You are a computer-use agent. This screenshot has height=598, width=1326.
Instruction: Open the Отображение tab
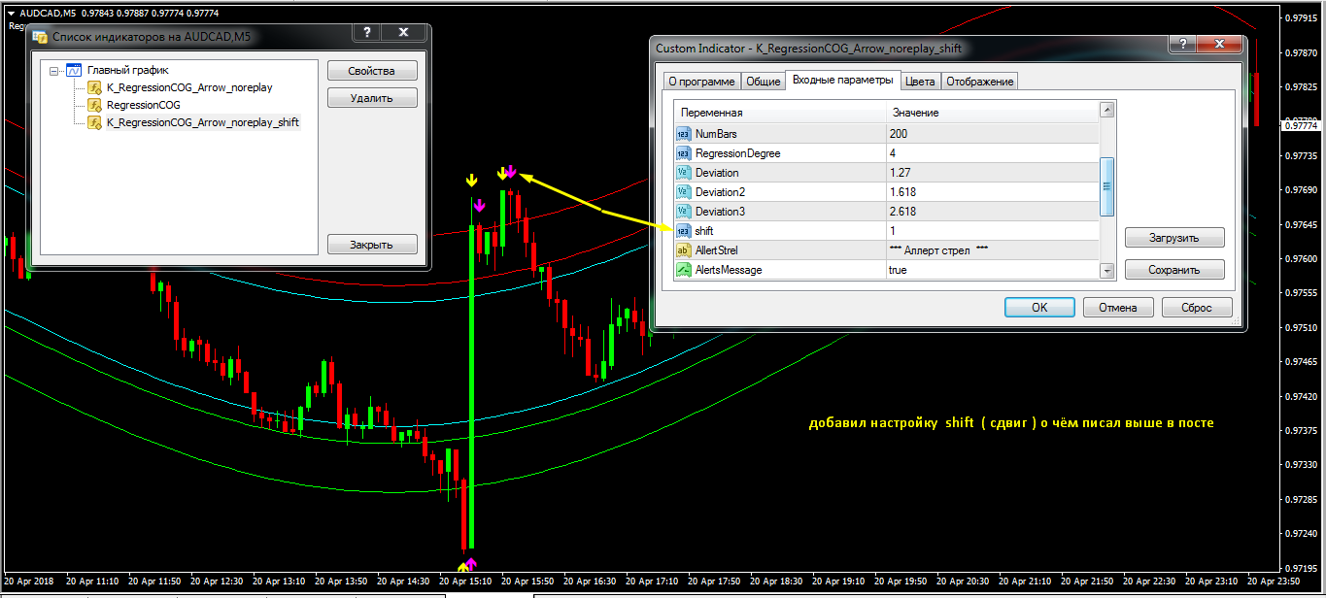coord(980,82)
